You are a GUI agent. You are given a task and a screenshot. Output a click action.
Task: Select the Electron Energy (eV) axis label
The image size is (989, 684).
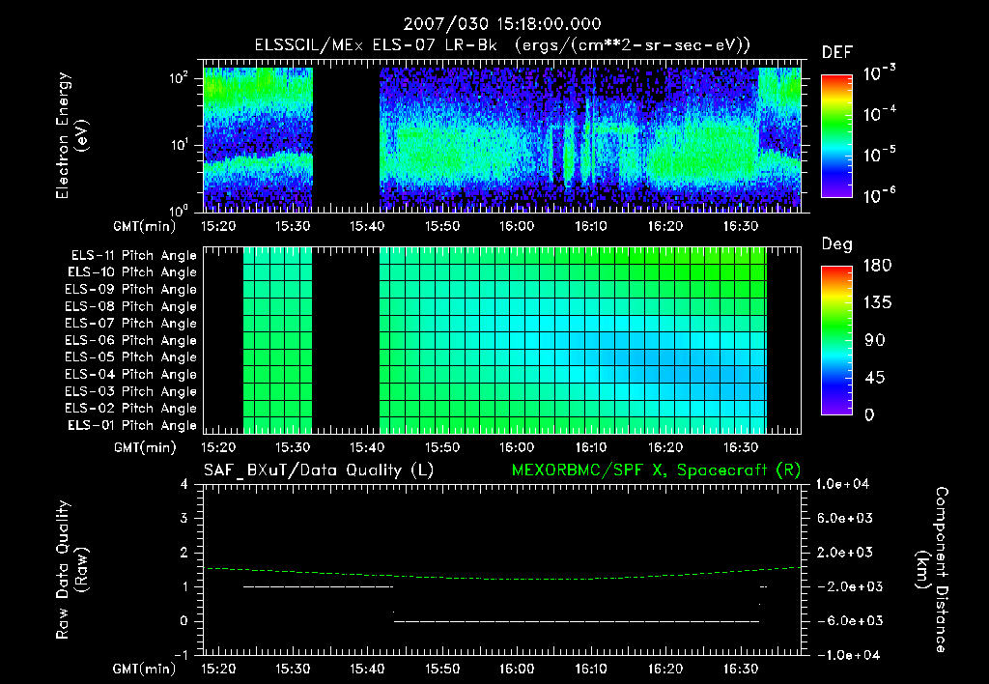click(71, 135)
